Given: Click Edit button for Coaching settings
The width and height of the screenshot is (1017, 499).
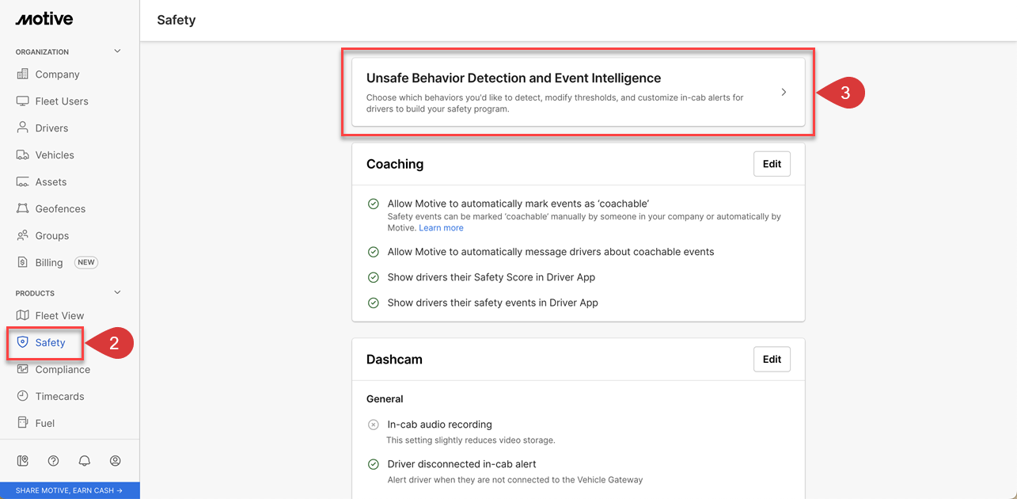Looking at the screenshot, I should click(772, 164).
